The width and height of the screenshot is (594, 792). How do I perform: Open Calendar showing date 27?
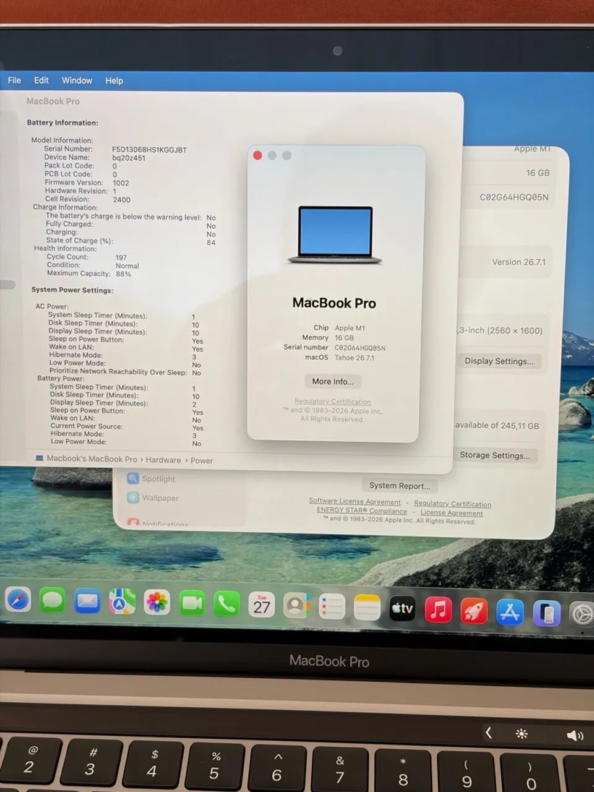click(262, 605)
